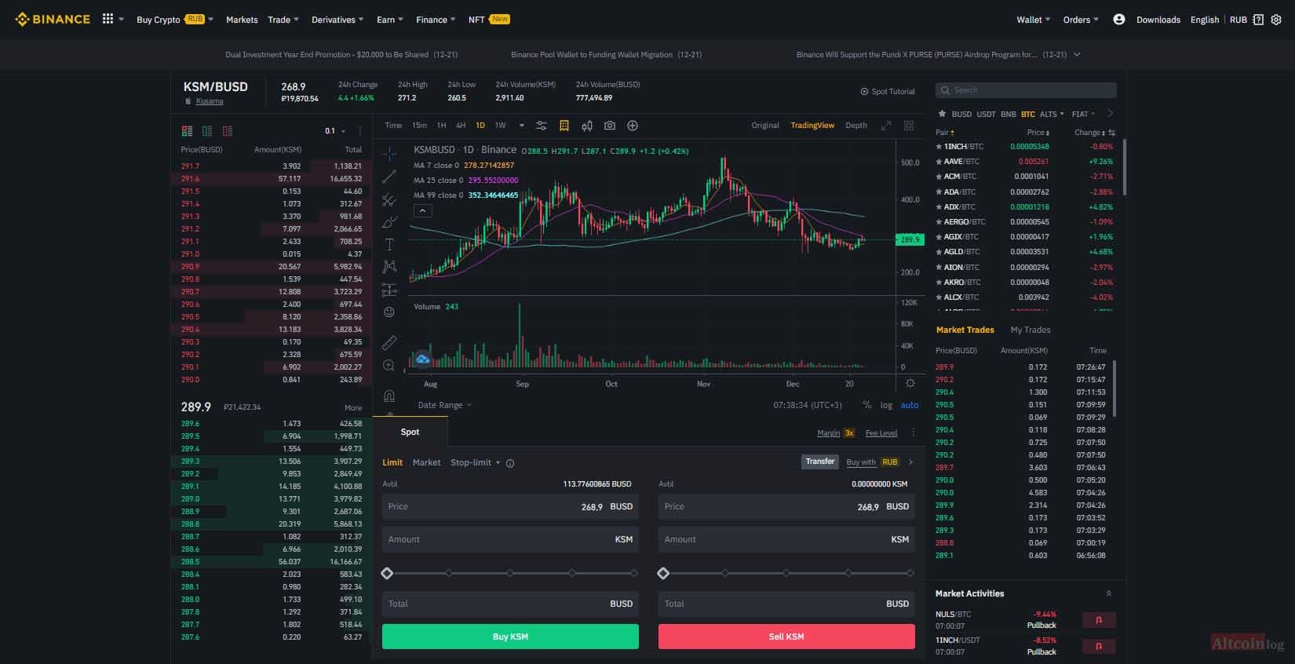Toggle the magnet mode tool
The width and height of the screenshot is (1295, 664).
[389, 396]
